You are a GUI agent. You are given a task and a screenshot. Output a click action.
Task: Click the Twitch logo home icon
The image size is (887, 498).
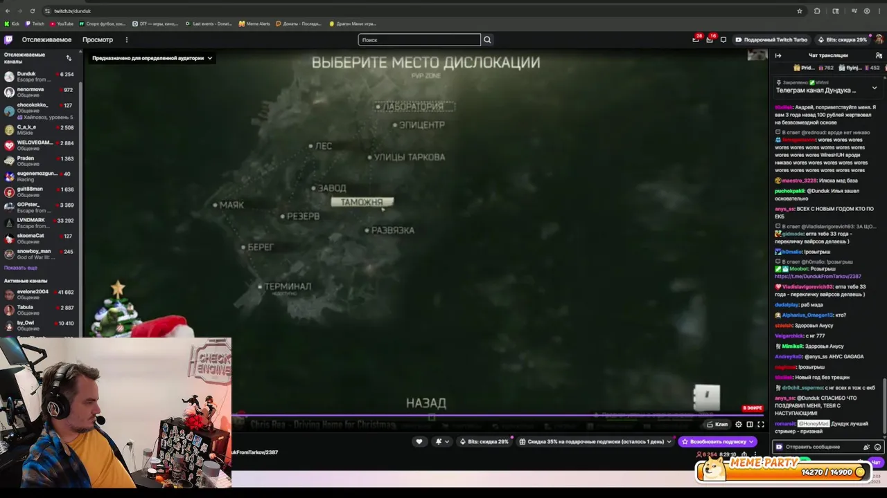8,39
